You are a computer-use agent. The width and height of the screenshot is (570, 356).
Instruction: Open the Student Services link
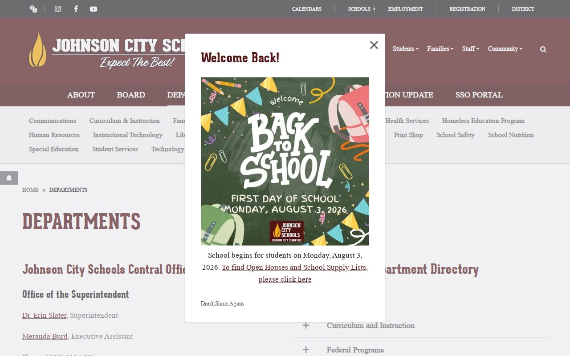(x=115, y=149)
